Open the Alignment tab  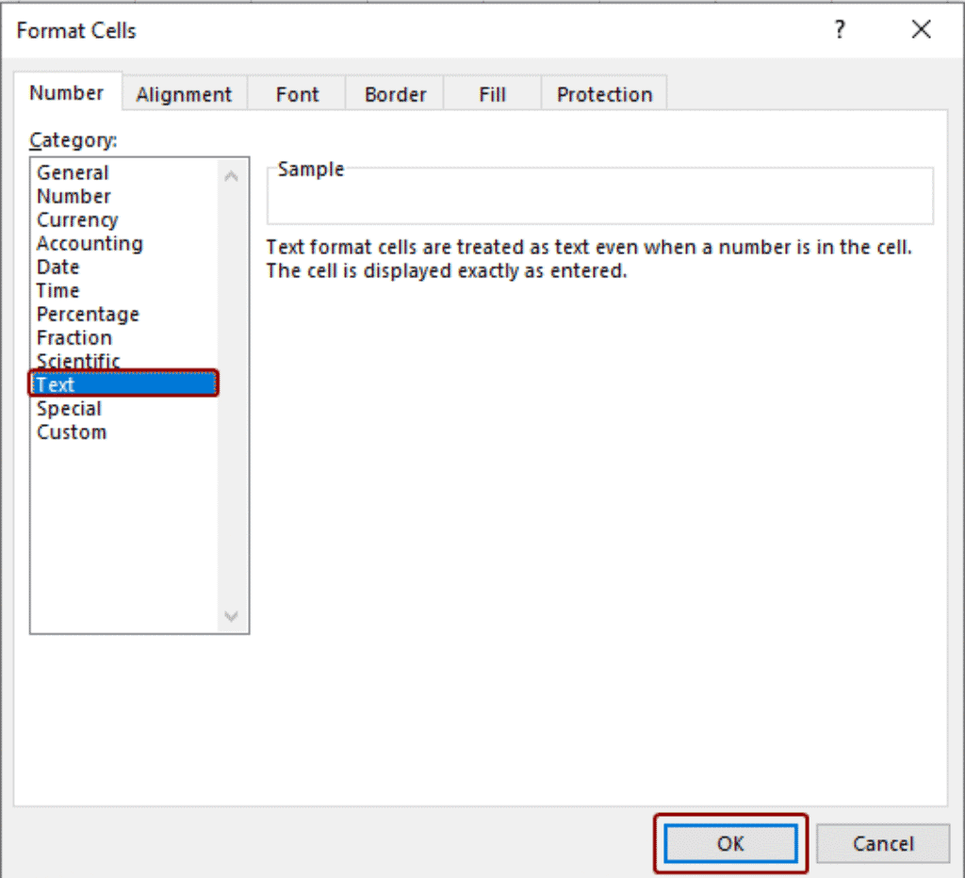coord(184,93)
